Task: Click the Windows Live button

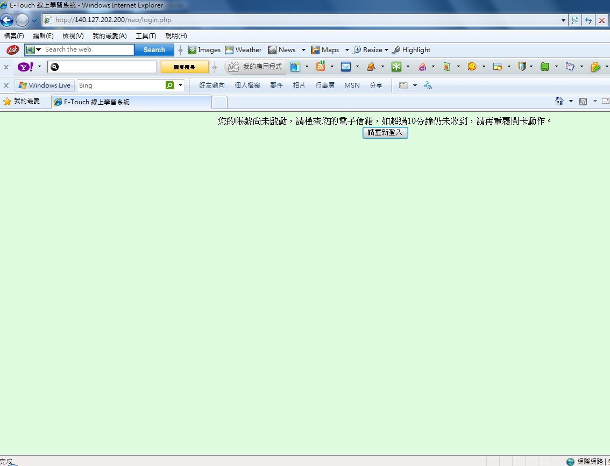Action: point(45,85)
